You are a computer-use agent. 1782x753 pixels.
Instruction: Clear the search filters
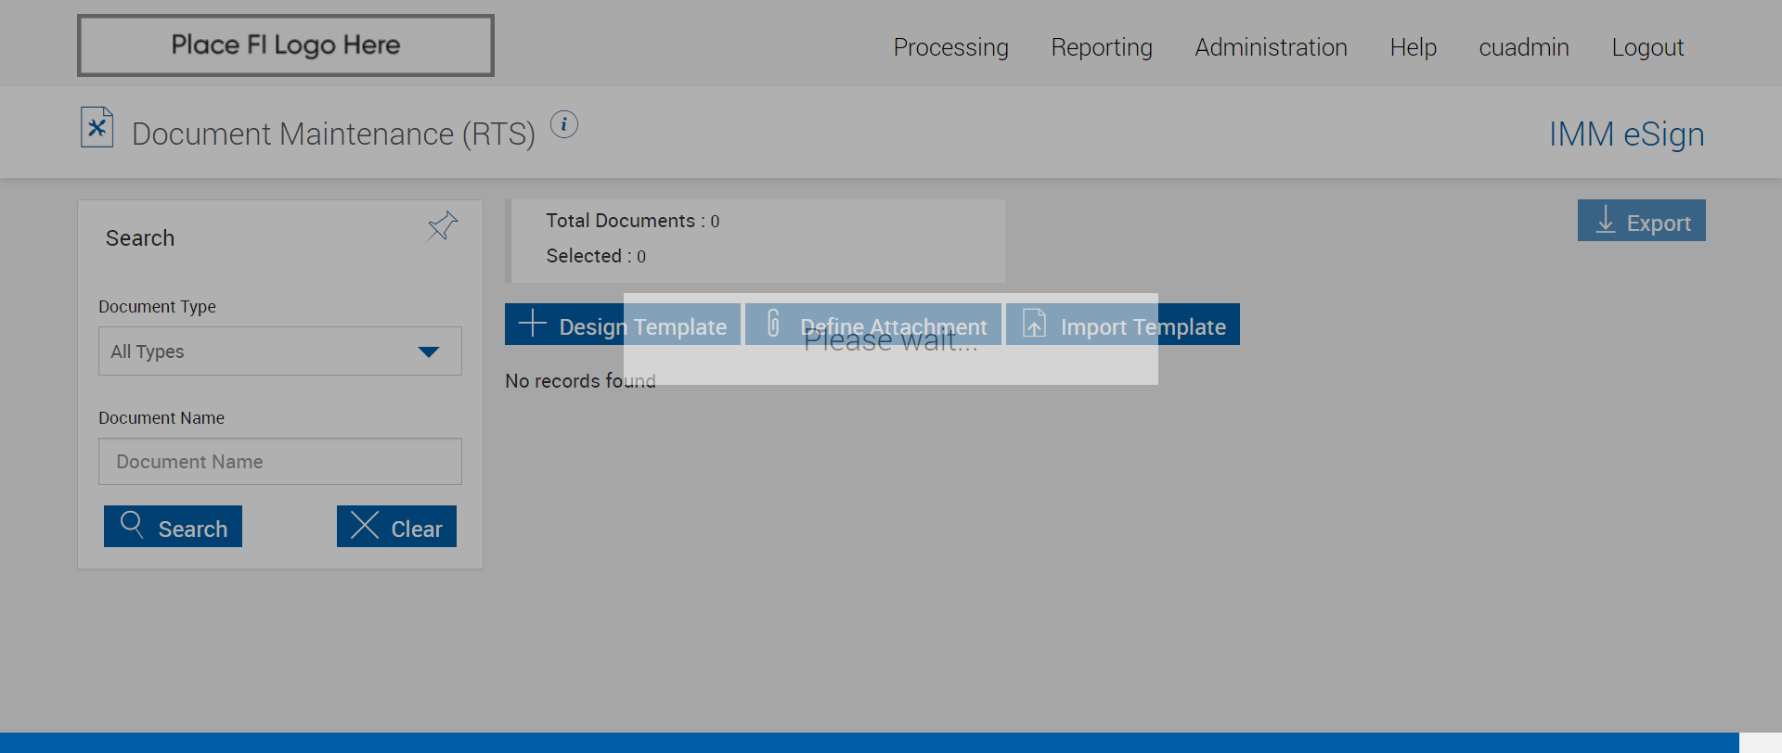tap(396, 527)
